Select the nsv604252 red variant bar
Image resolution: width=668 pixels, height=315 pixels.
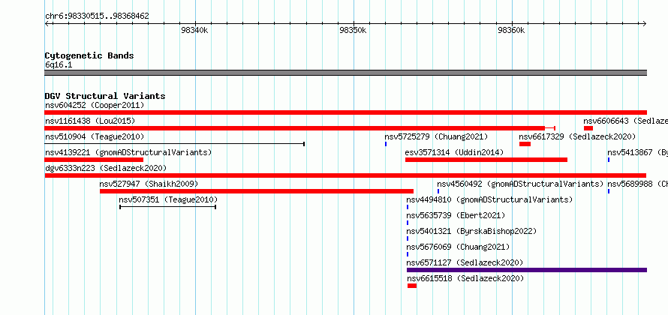point(345,112)
